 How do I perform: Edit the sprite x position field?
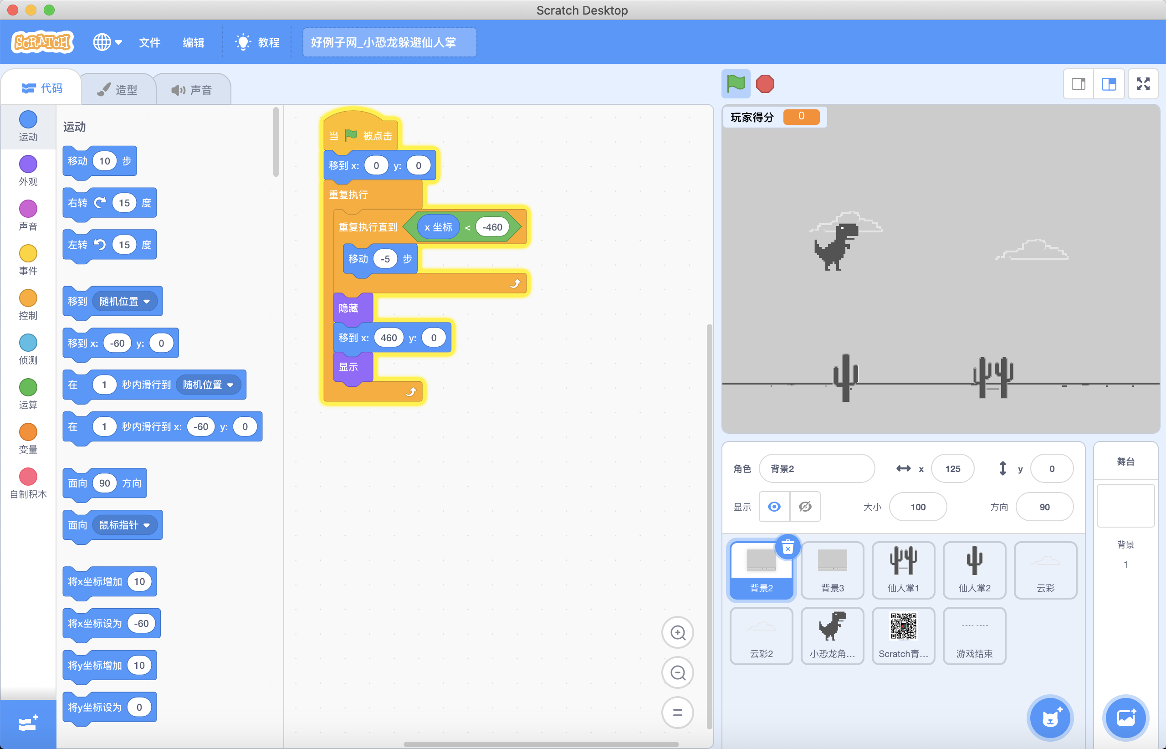952,468
